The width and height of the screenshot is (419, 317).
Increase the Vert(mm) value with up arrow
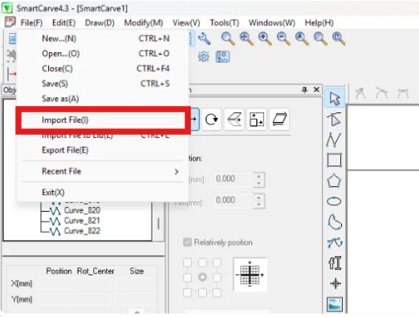(258, 197)
